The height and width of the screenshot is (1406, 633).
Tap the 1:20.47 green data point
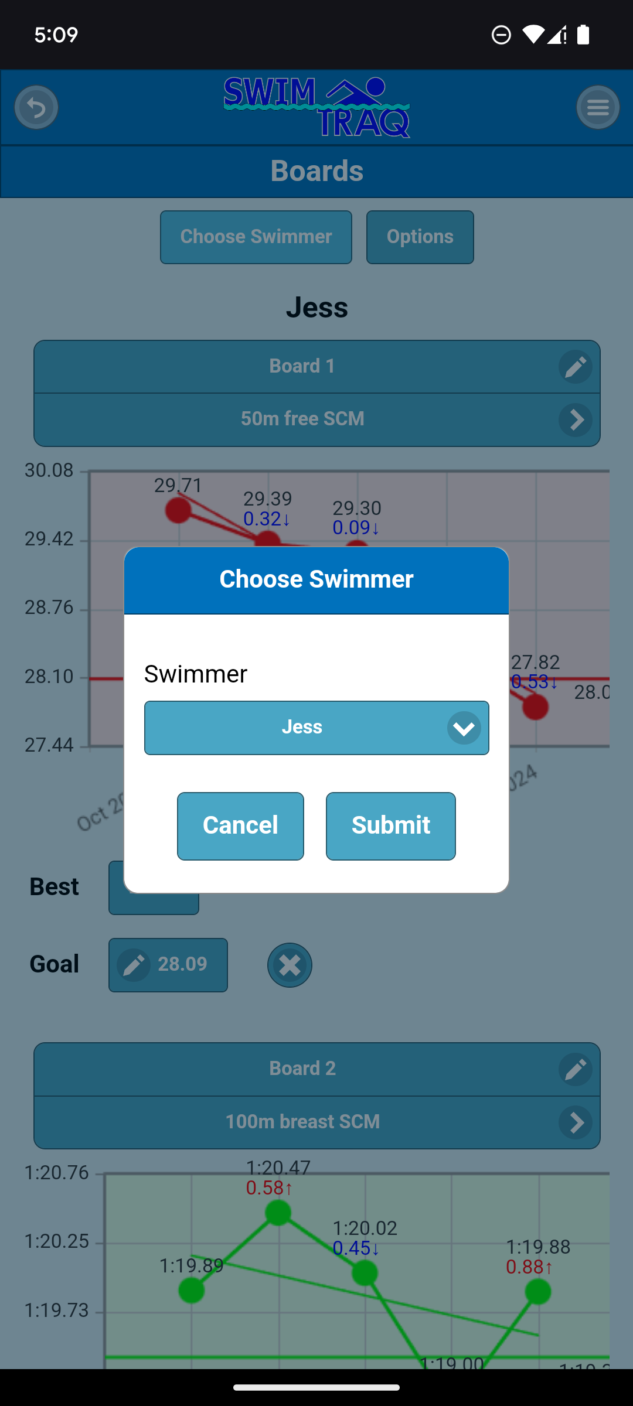tap(278, 1212)
